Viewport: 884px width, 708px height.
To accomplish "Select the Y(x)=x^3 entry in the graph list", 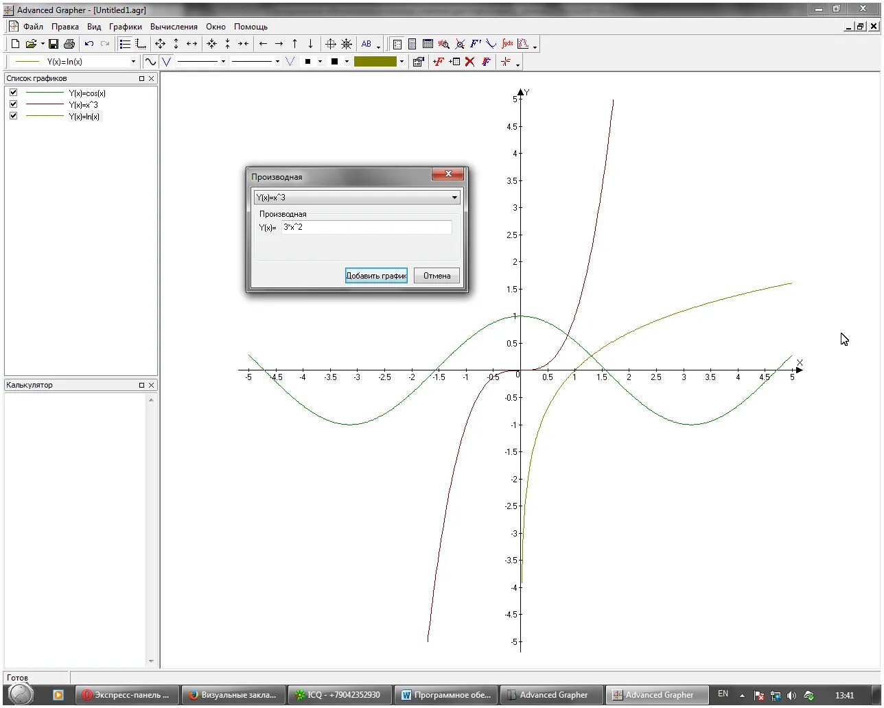I will (x=83, y=104).
